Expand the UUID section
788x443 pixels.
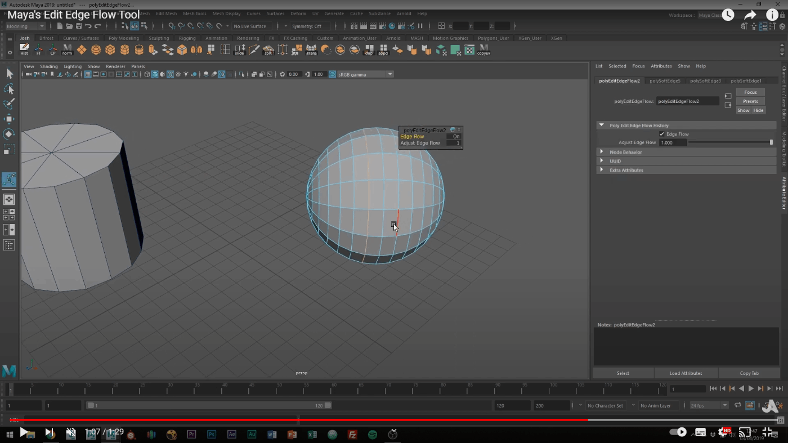point(602,161)
